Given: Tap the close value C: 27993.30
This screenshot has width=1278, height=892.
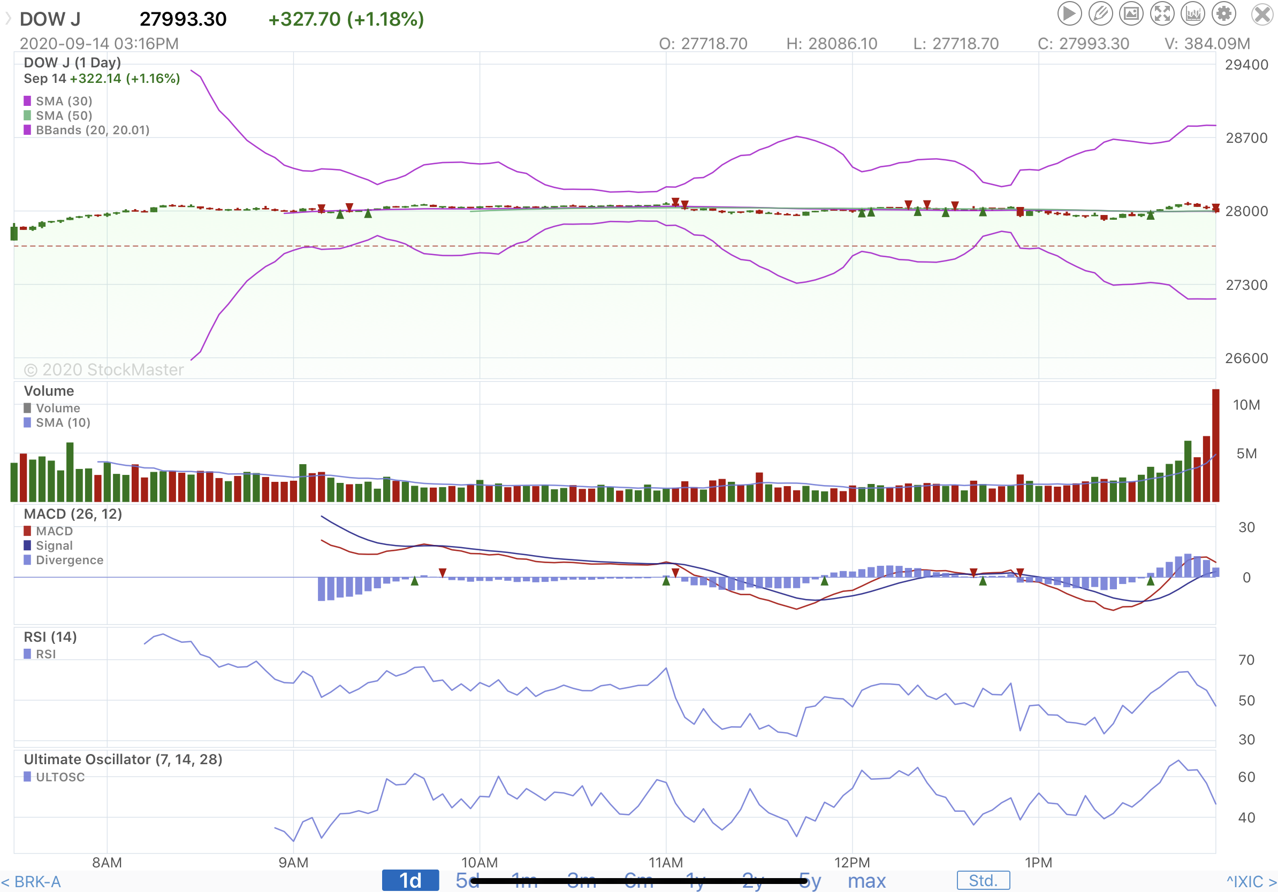Looking at the screenshot, I should pyautogui.click(x=1083, y=43).
